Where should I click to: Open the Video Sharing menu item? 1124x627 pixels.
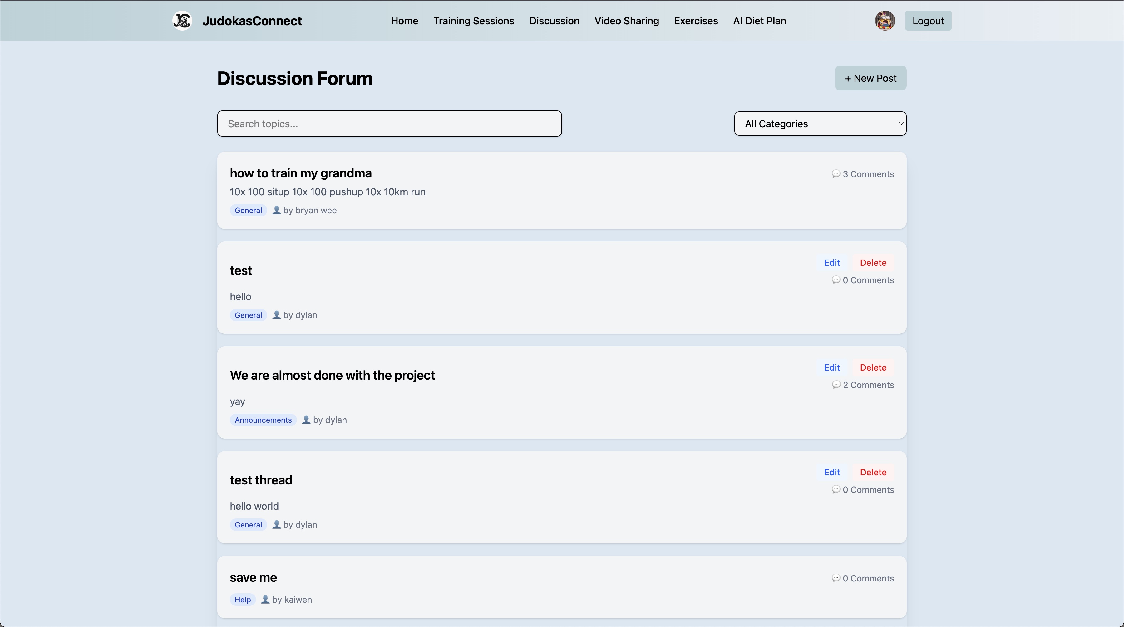tap(626, 21)
